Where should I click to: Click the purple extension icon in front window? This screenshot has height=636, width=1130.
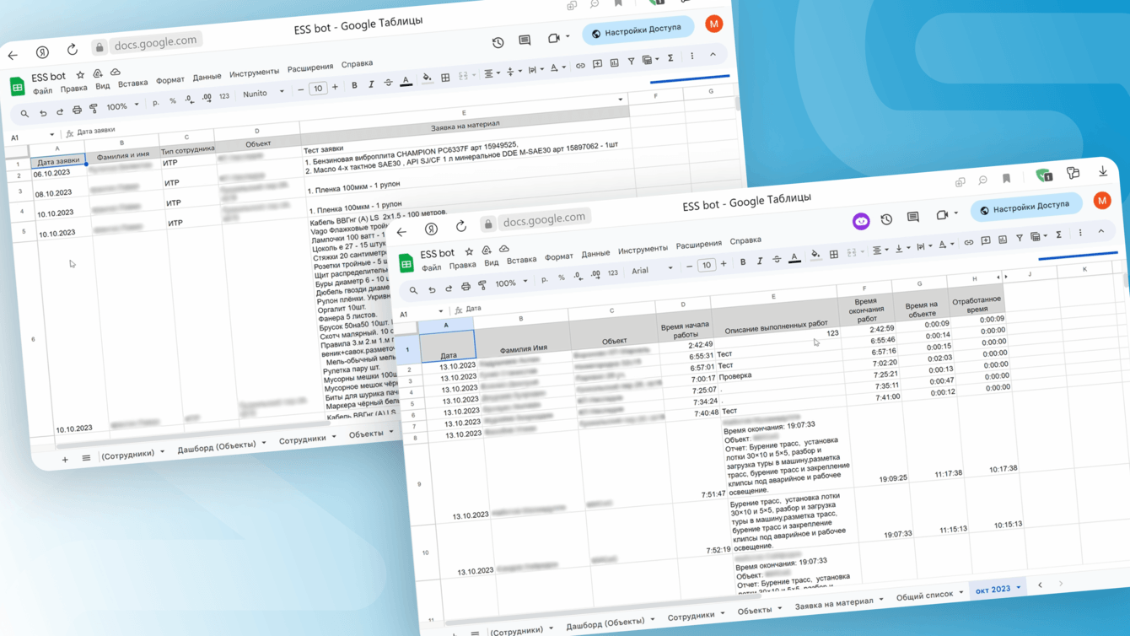click(861, 221)
